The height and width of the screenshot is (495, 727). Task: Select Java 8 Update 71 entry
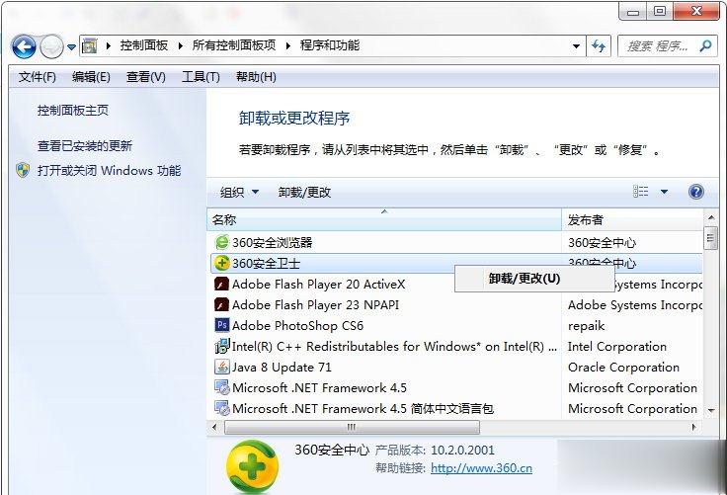coord(282,367)
